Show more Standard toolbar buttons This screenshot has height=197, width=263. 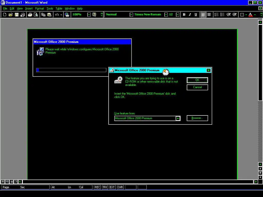tap(101, 15)
